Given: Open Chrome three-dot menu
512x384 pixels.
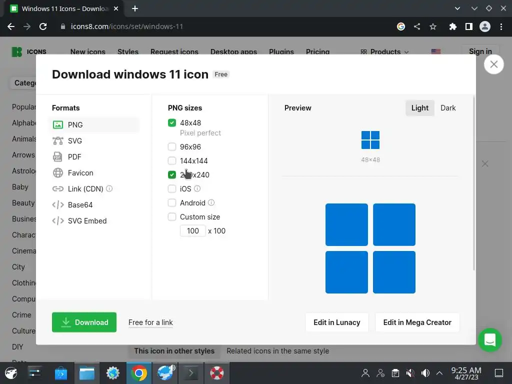Looking at the screenshot, I should [501, 26].
